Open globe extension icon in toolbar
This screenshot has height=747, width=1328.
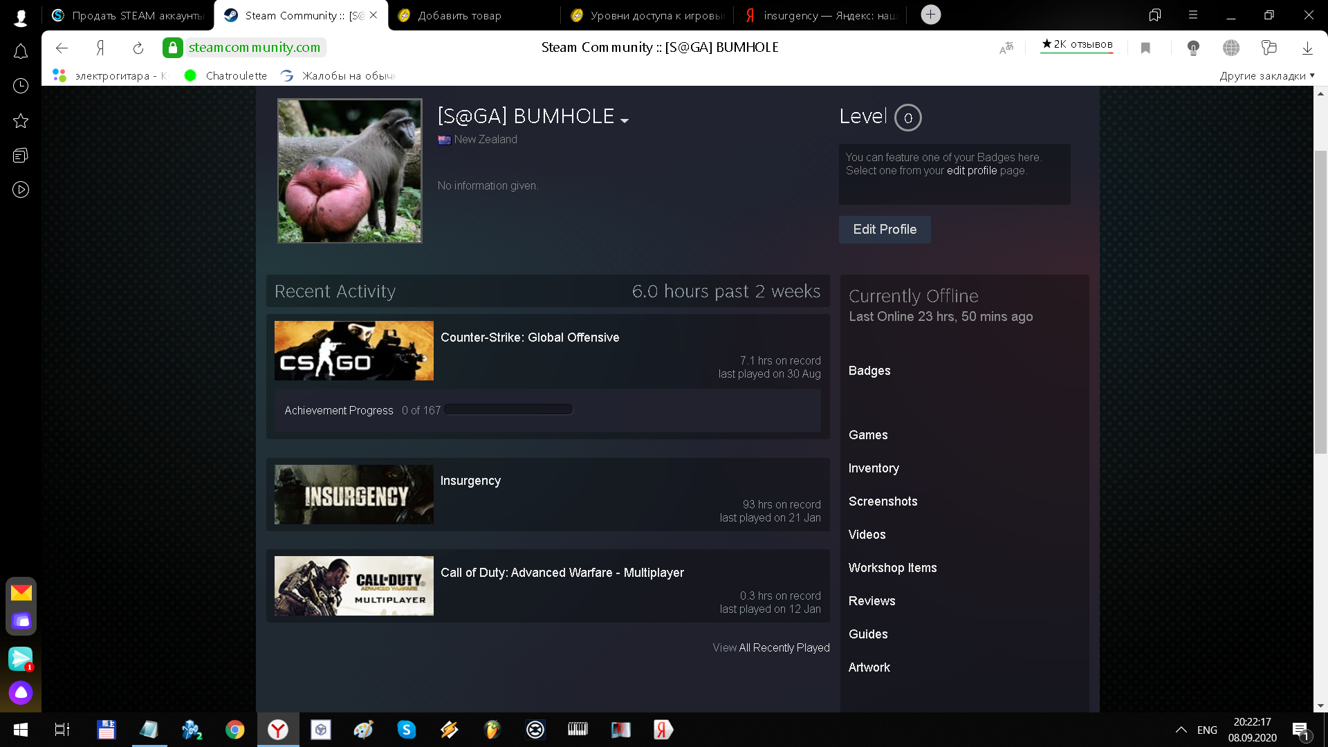pyautogui.click(x=1231, y=48)
